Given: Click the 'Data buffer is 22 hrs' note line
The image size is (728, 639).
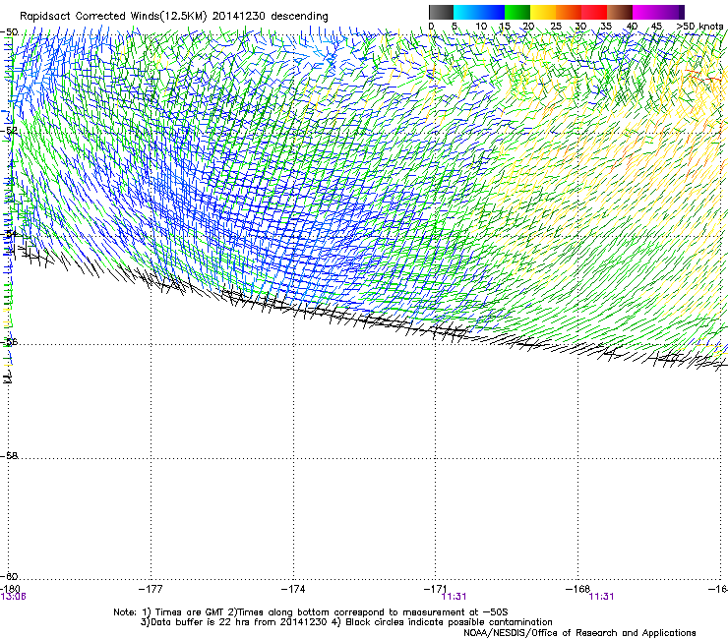Looking at the screenshot, I should [x=346, y=622].
